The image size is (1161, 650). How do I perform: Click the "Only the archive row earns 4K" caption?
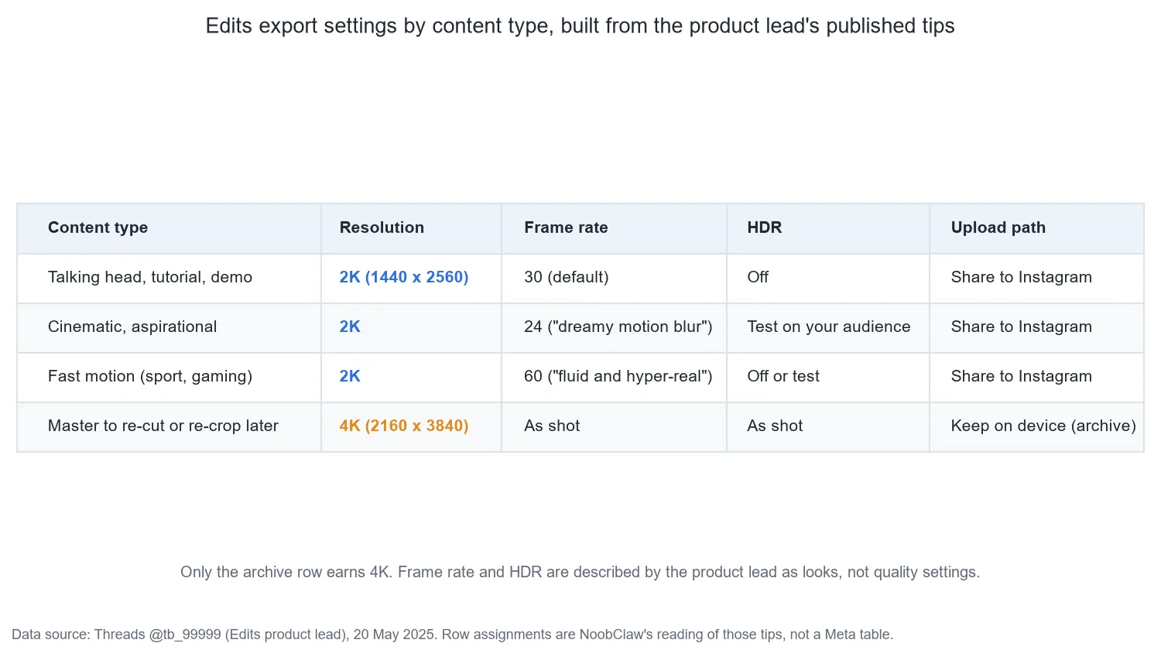(580, 572)
